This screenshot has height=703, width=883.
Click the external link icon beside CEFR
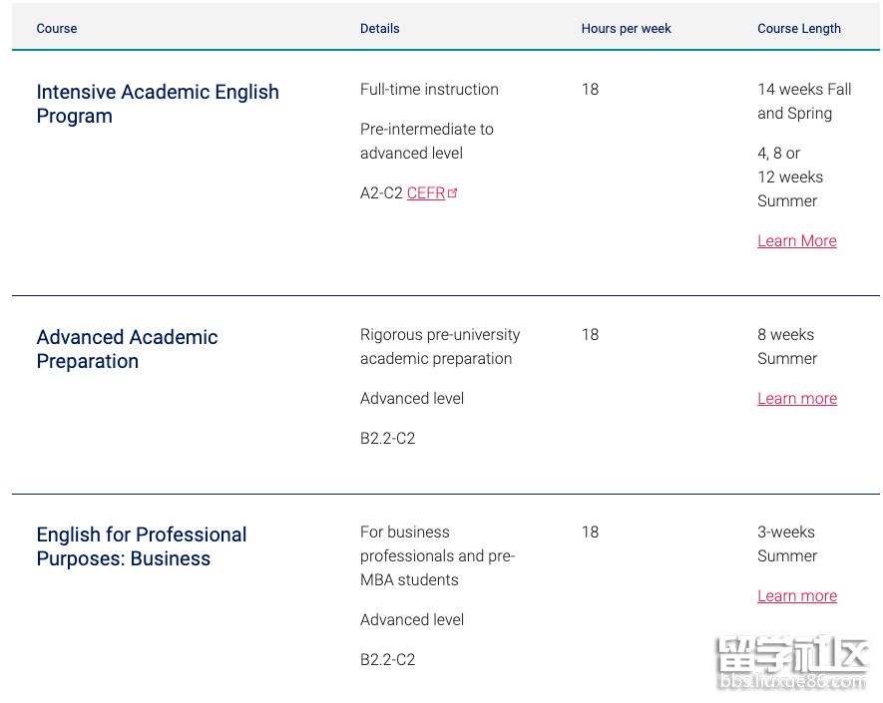tap(453, 193)
